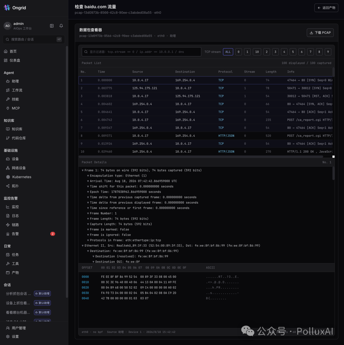Image resolution: width=344 pixels, height=345 pixels.
Task: Collapse the sidebar panel icon
Action: pos(52,26)
